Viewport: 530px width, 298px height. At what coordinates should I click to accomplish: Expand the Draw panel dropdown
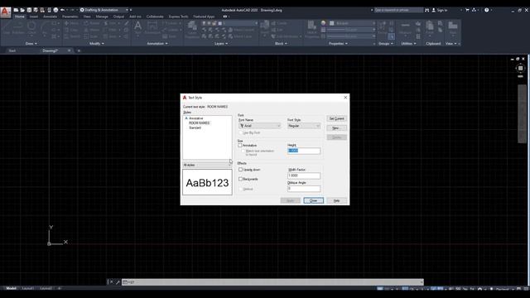pos(31,44)
